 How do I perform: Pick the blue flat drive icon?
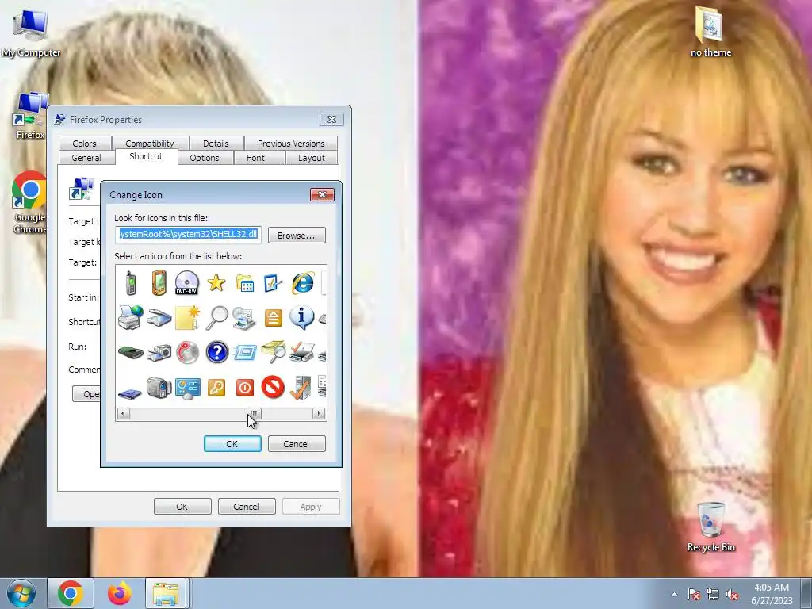[130, 393]
